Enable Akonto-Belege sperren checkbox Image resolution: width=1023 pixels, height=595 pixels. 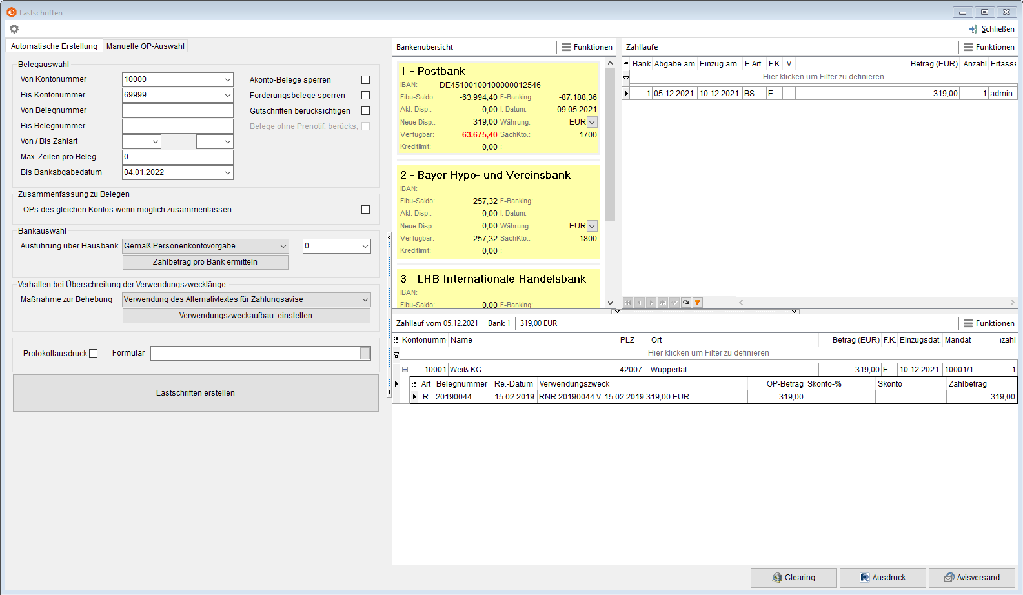pos(366,80)
